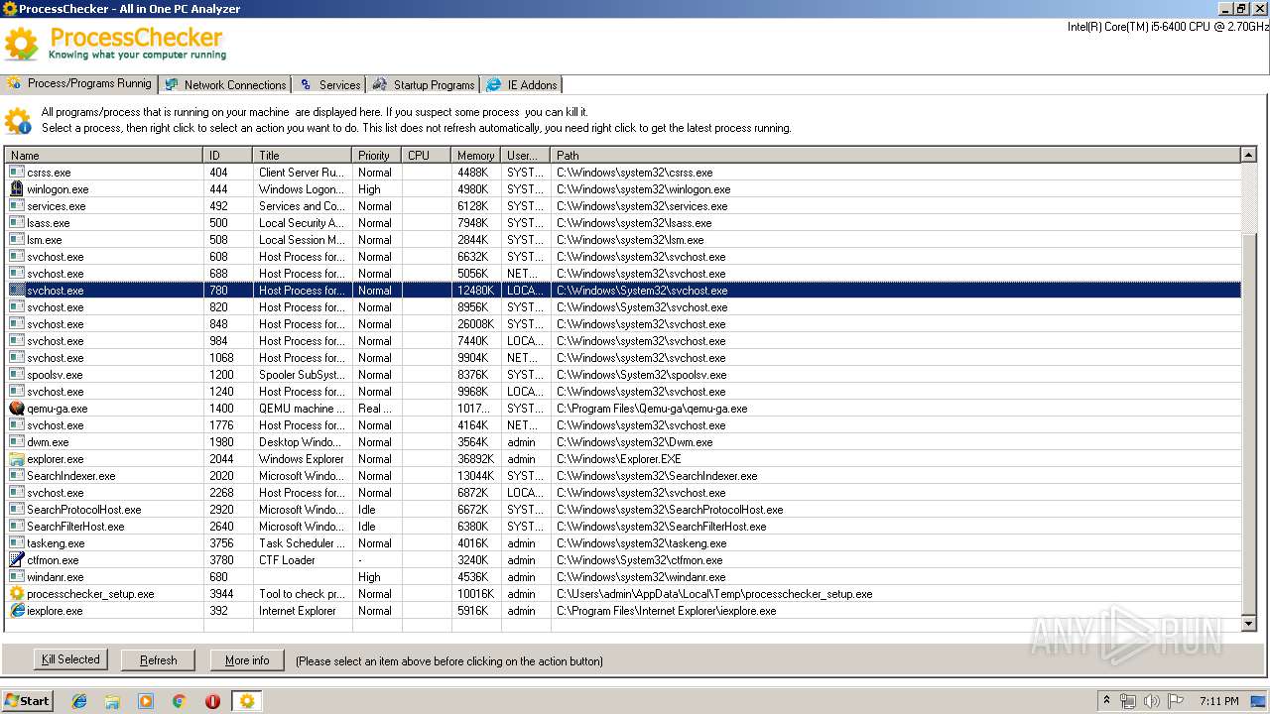The image size is (1270, 714).
Task: Click the scrollbar up arrow
Action: (1249, 155)
